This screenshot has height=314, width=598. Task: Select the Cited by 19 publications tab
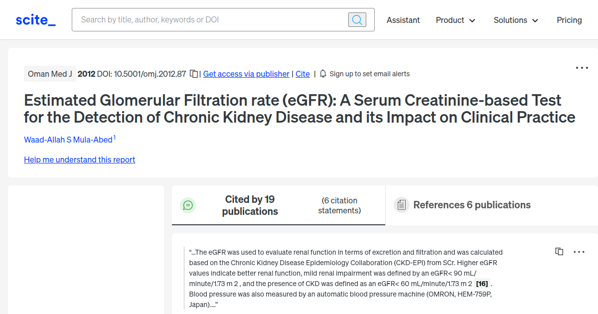click(250, 205)
